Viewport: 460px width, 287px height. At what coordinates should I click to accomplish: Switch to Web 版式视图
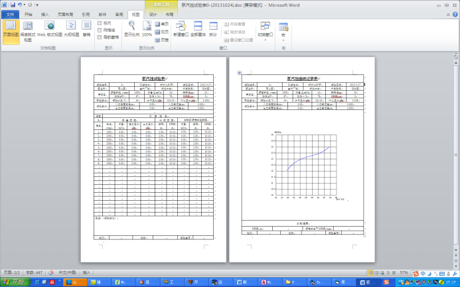tap(50, 30)
